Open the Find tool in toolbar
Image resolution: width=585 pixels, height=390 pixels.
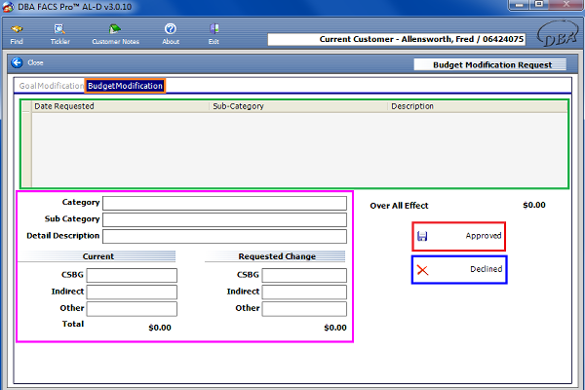click(17, 34)
